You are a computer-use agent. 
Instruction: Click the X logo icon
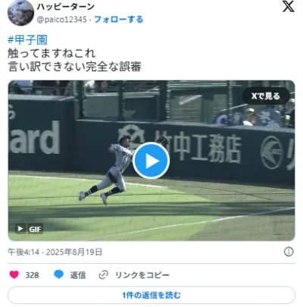click(288, 6)
